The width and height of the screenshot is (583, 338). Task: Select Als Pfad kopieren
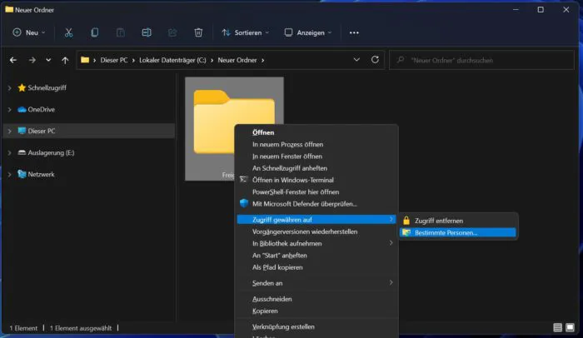click(316, 267)
